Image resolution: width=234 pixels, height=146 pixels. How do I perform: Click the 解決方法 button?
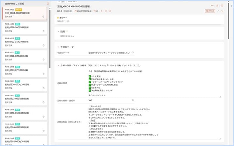pyautogui.click(x=210, y=11)
